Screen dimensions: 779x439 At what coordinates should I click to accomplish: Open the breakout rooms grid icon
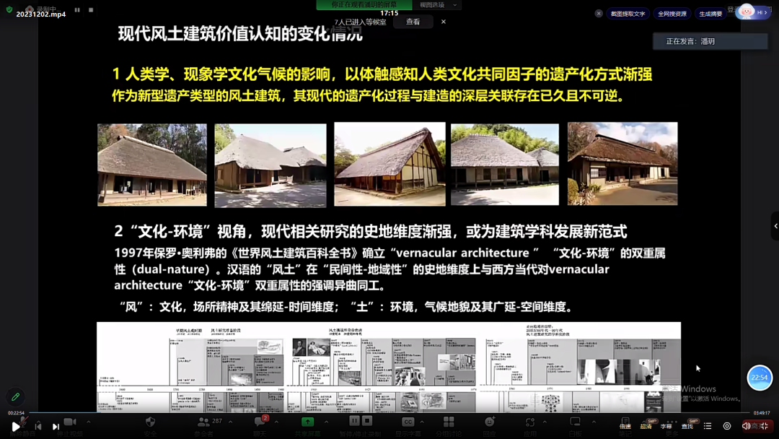click(x=449, y=422)
